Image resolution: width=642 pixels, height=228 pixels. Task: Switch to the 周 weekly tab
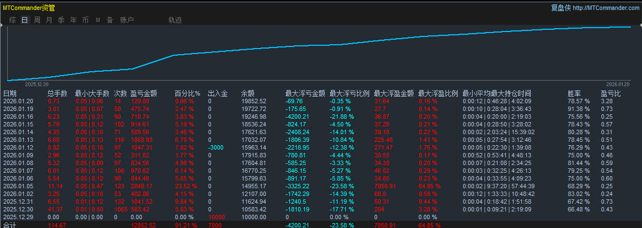37,20
